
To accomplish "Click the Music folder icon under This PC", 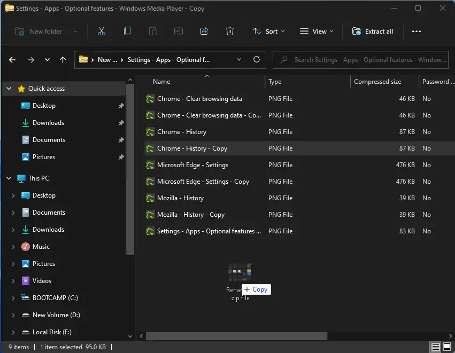I will click(x=26, y=247).
